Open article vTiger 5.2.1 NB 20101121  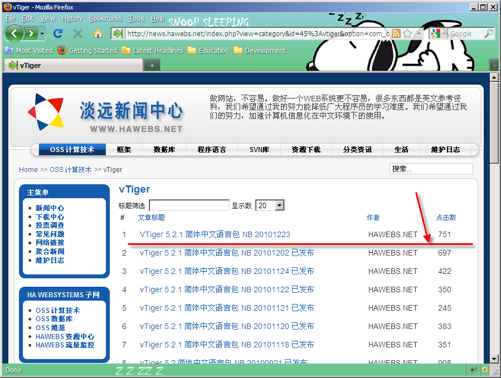(x=227, y=308)
